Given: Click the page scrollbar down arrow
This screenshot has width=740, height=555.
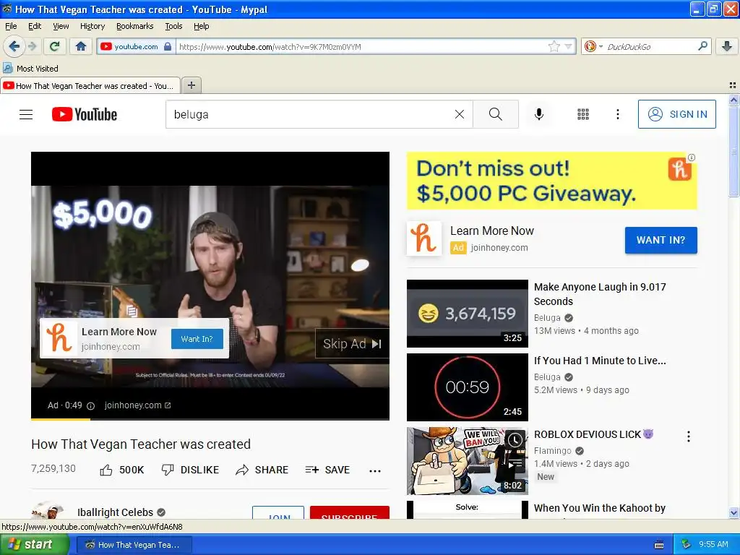Looking at the screenshot, I should (x=733, y=512).
